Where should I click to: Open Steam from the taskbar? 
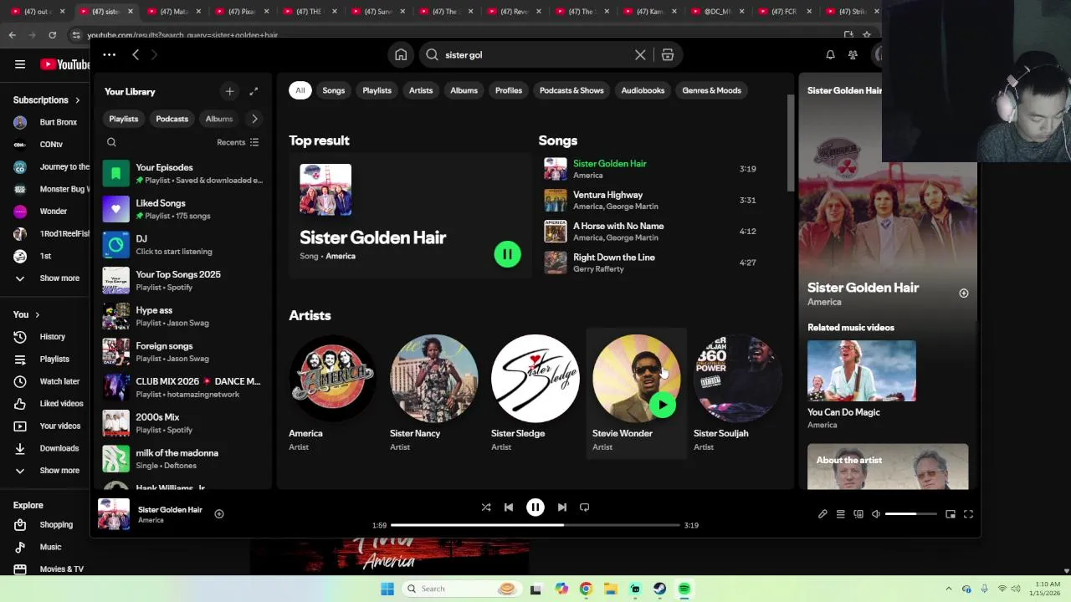point(660,589)
